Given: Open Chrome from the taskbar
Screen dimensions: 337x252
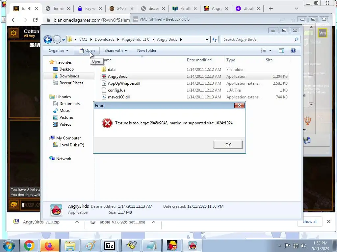Looking at the screenshot, I should pos(29,245).
